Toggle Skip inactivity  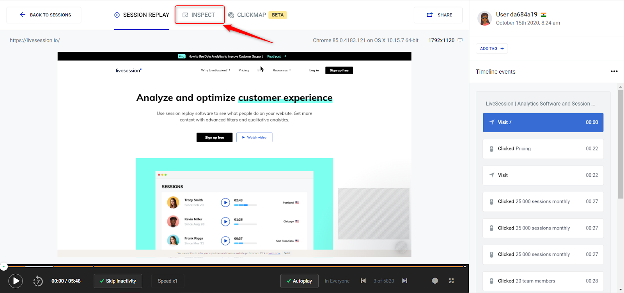click(118, 281)
